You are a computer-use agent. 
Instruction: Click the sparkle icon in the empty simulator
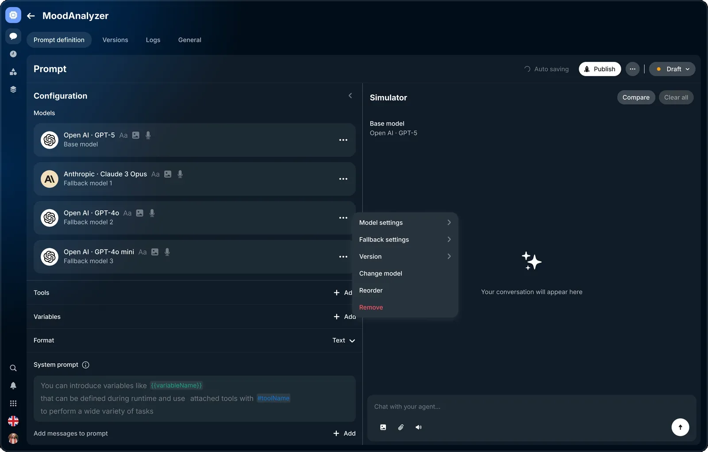click(531, 261)
